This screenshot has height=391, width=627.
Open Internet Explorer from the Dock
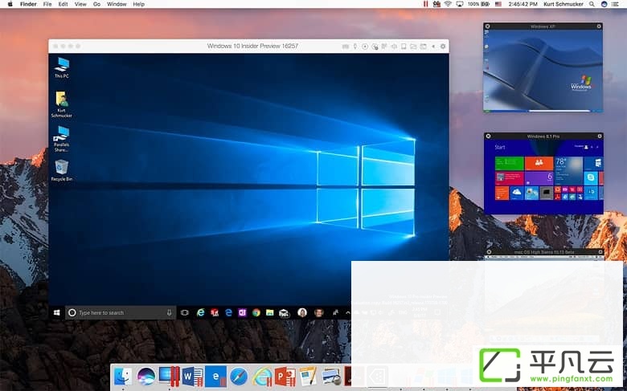coord(262,377)
